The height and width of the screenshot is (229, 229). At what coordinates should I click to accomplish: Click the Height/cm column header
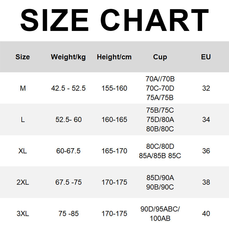[114, 57]
